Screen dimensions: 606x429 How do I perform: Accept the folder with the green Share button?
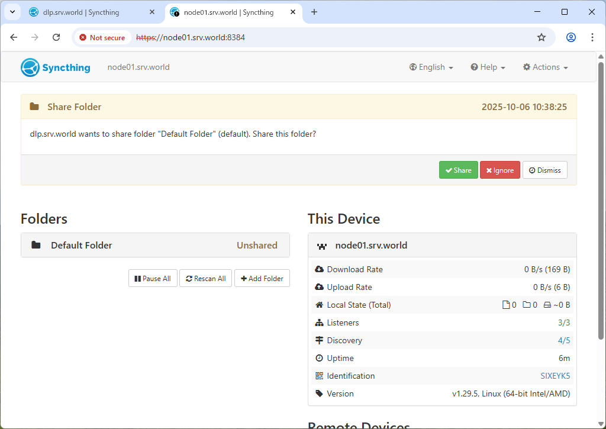coord(458,170)
